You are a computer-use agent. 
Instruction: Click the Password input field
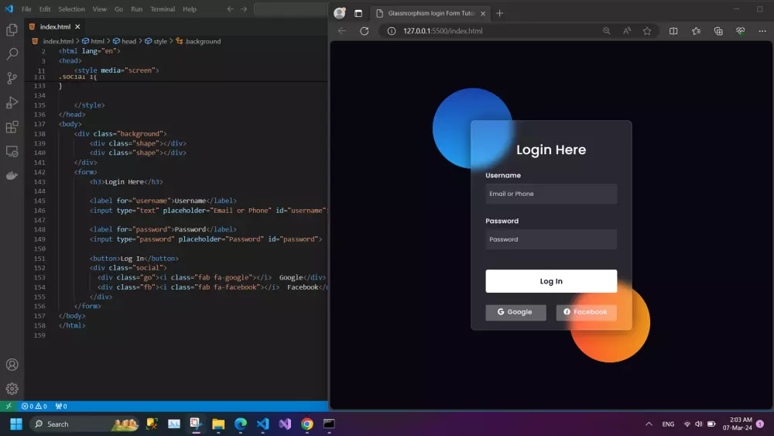tap(551, 239)
